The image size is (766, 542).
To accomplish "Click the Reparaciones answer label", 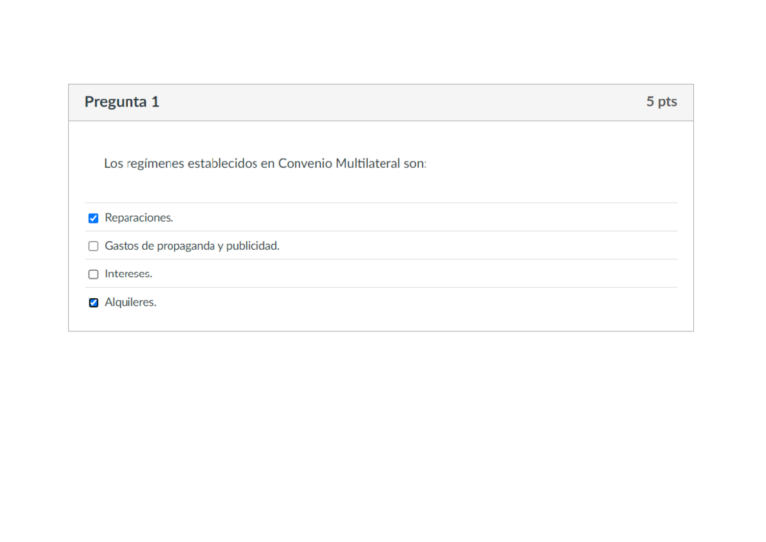I will (x=139, y=218).
